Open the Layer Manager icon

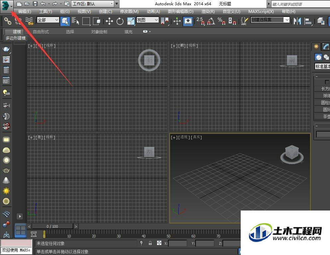(x=321, y=21)
